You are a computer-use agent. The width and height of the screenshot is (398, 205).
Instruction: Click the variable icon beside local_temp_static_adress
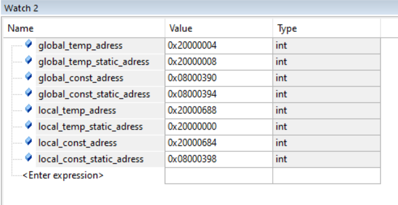pos(29,125)
